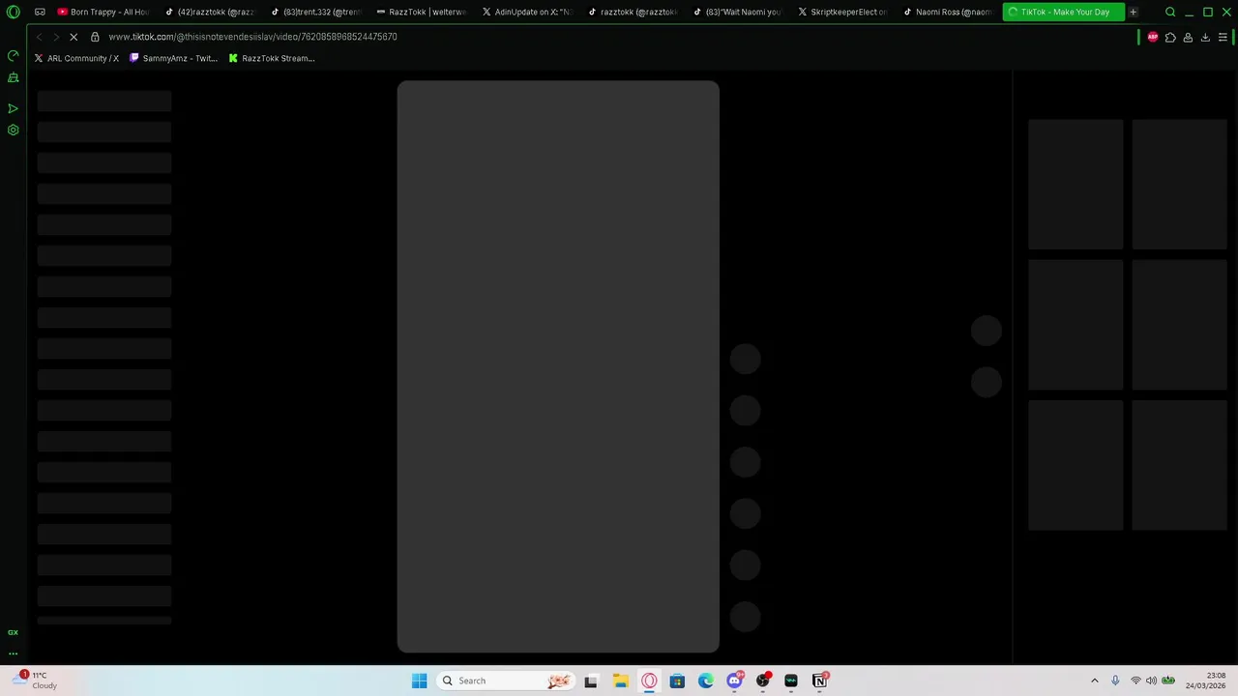Switch to the Born Trappy YouTube tab
This screenshot has width=1238, height=696.
point(103,13)
